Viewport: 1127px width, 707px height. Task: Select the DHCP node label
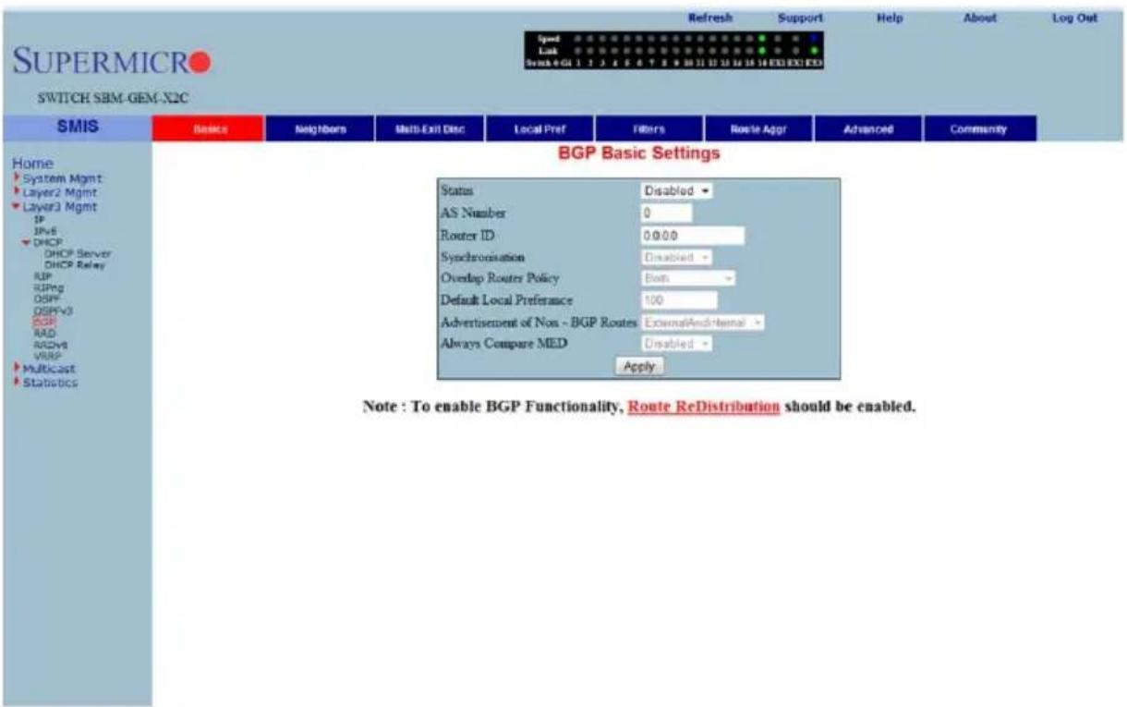pos(47,243)
